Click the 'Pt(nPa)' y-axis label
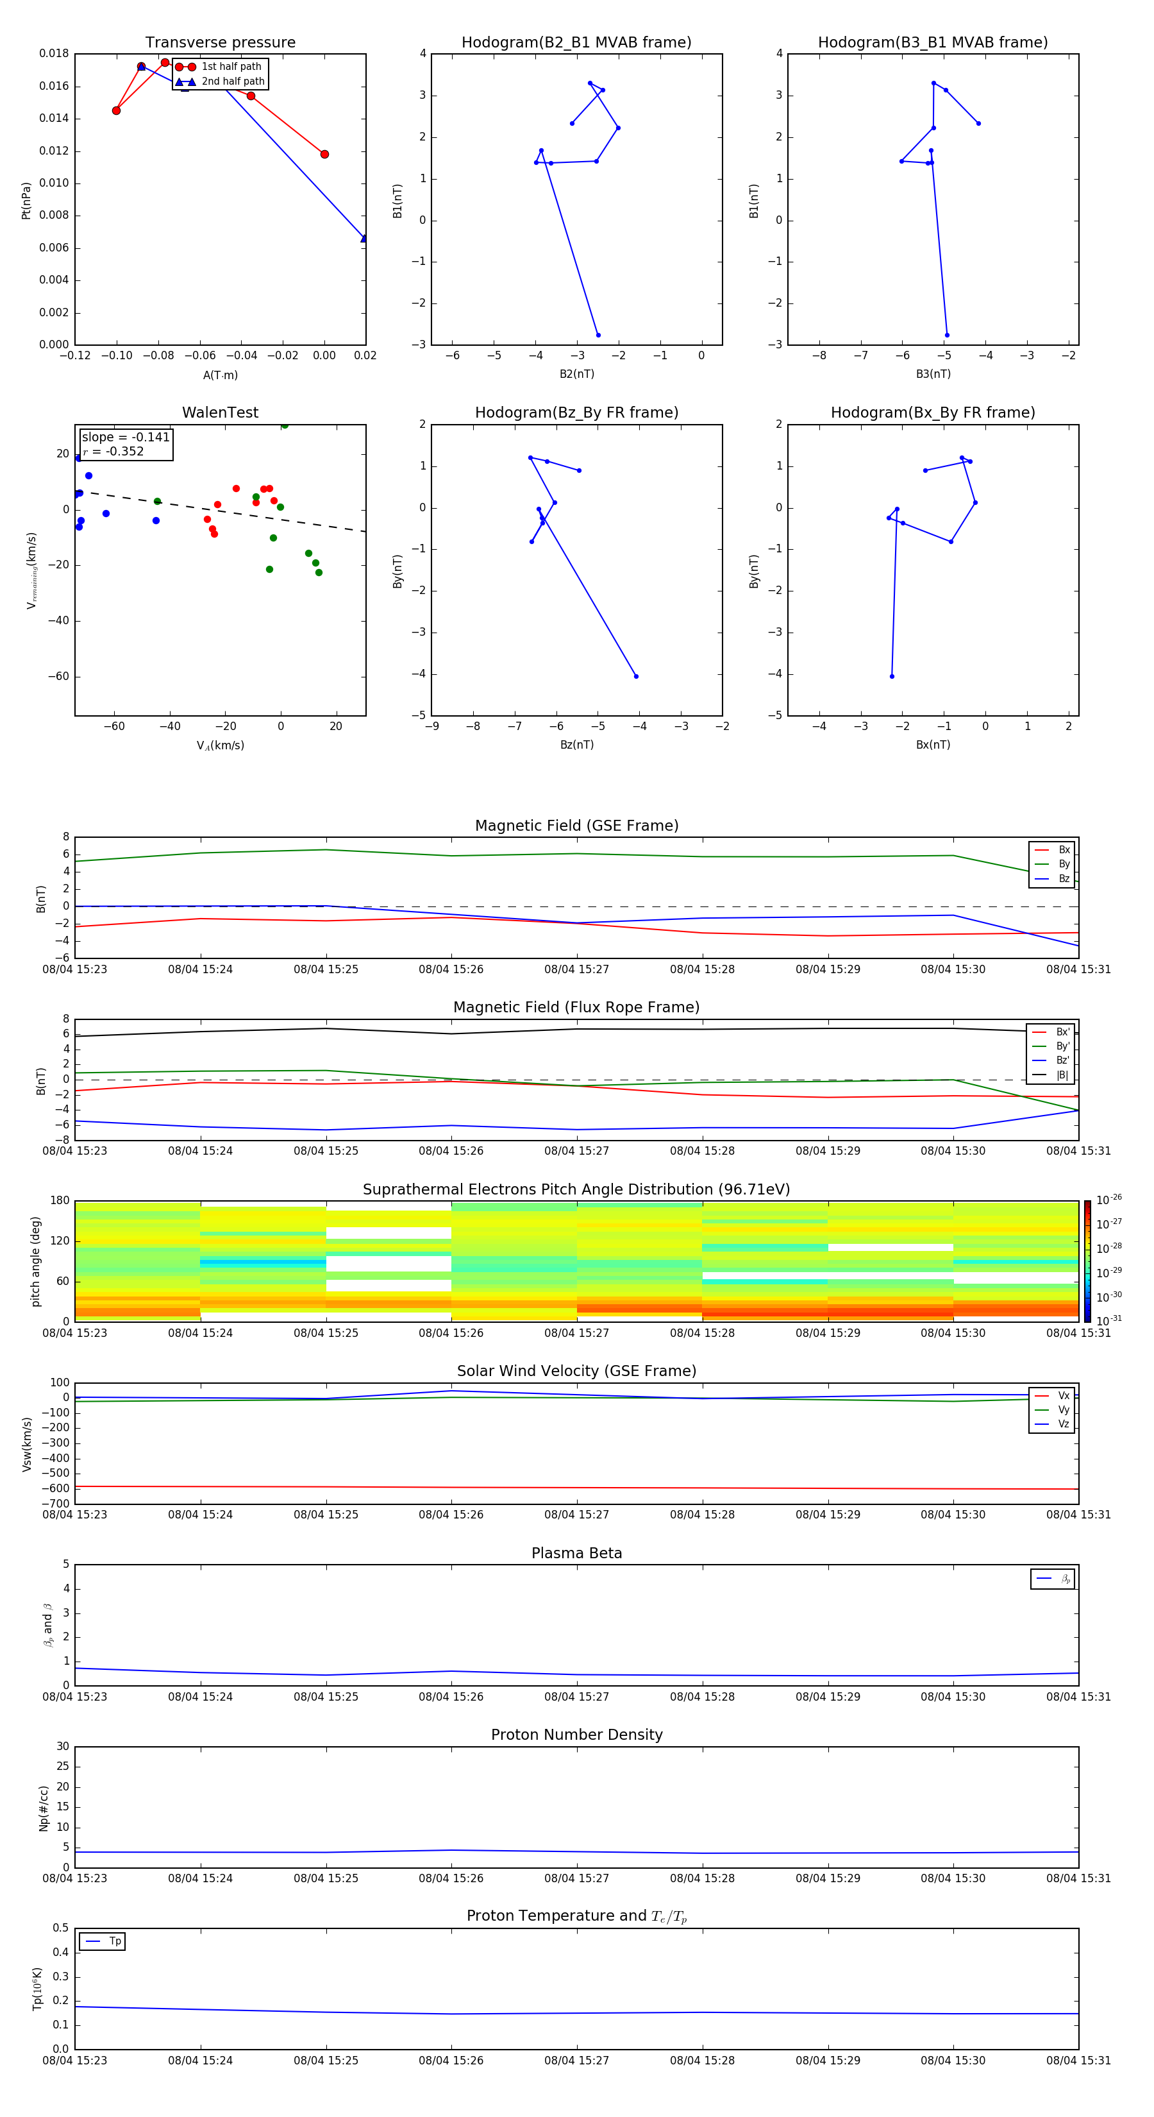 26,201
